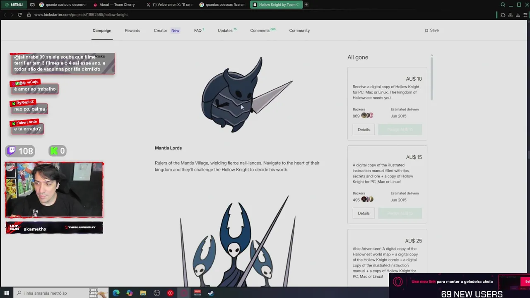Click the disabled pledge button for AU$ 10
Image resolution: width=530 pixels, height=298 pixels.
point(400,130)
